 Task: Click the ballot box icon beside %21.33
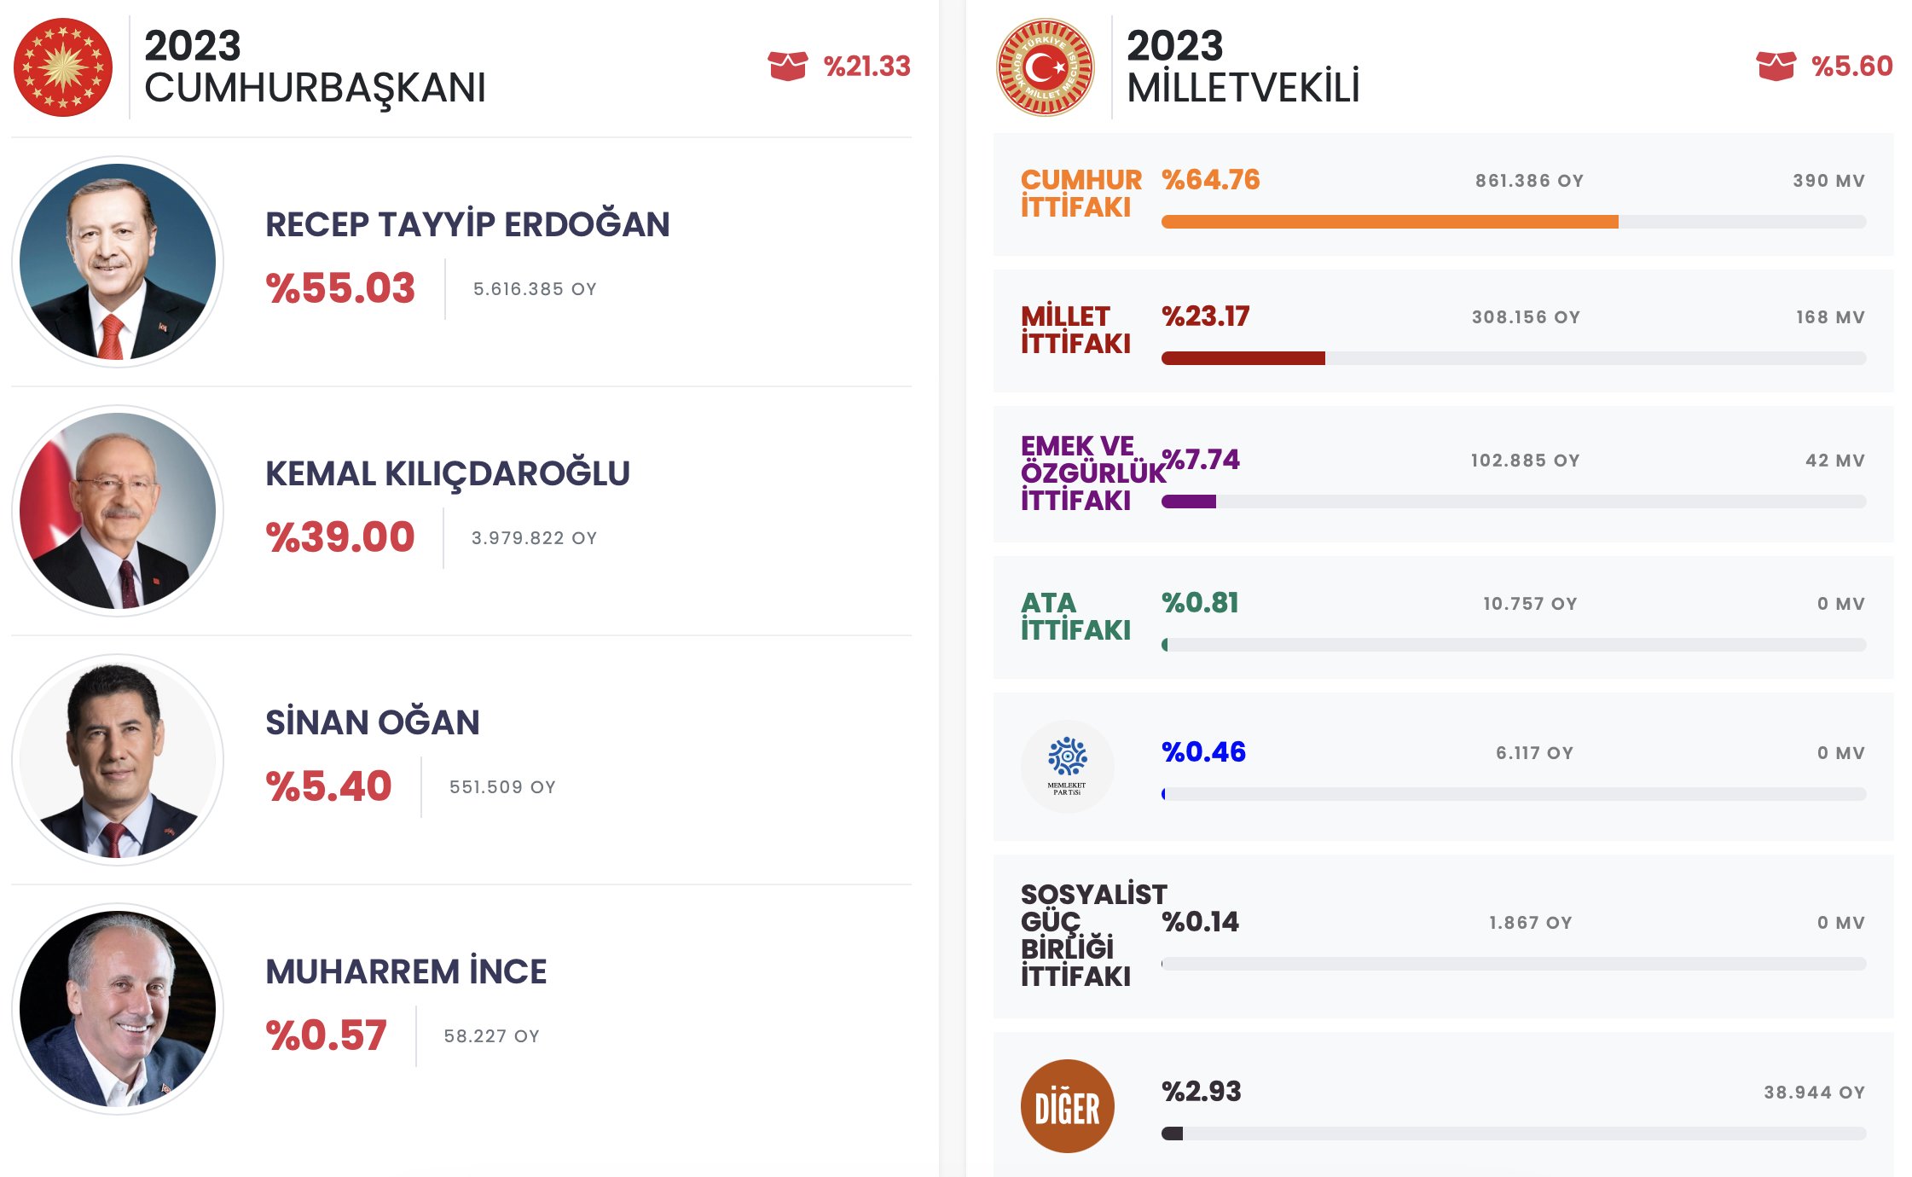(x=787, y=66)
